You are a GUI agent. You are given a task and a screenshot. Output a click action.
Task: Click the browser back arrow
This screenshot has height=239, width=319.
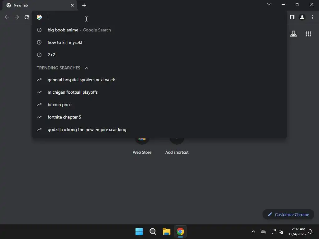click(x=7, y=17)
